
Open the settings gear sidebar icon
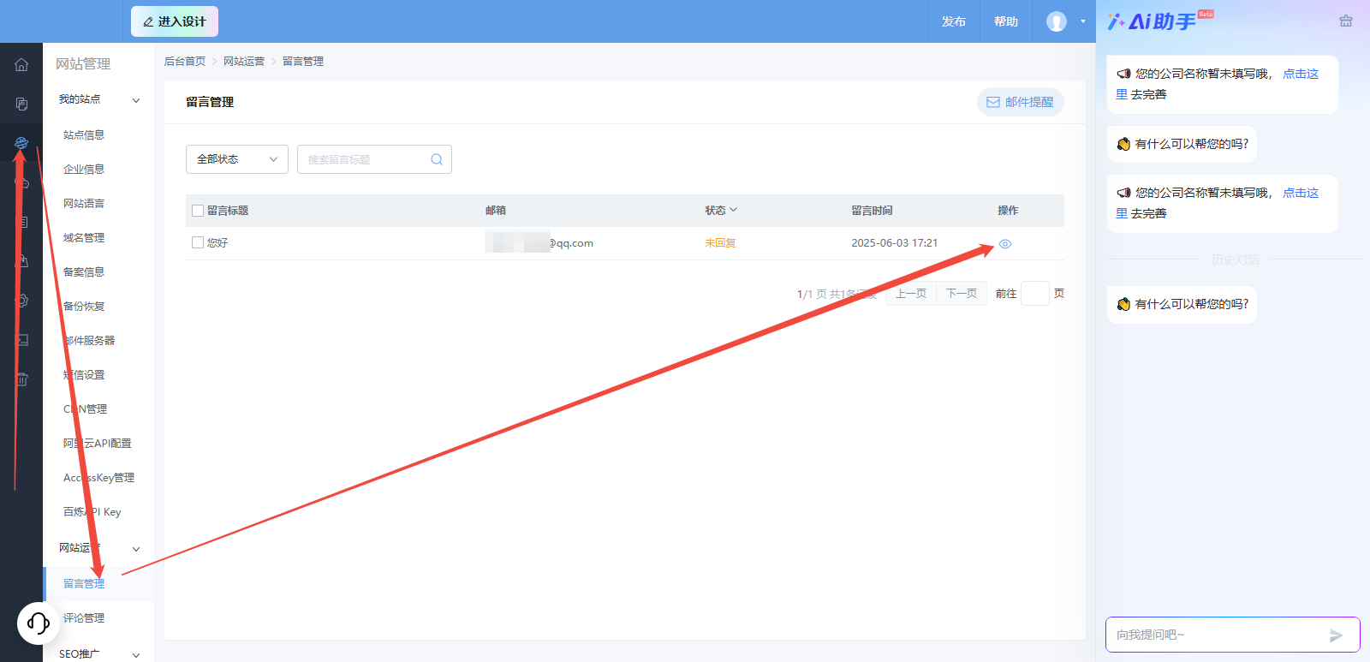tap(21, 301)
